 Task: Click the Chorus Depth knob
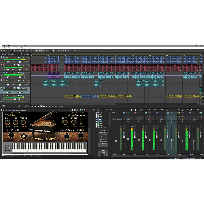(65, 122)
